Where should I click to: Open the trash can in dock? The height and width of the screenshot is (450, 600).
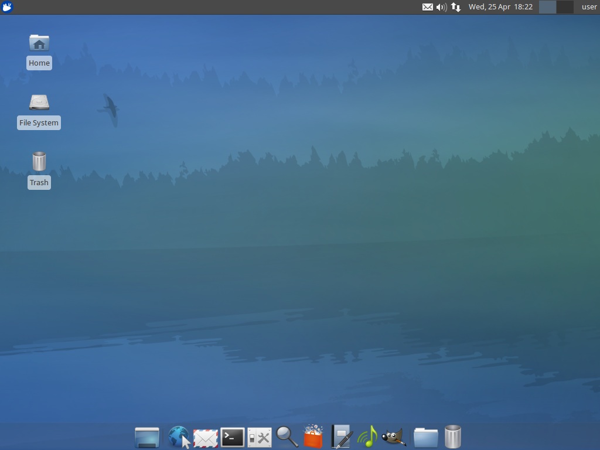[x=453, y=437]
